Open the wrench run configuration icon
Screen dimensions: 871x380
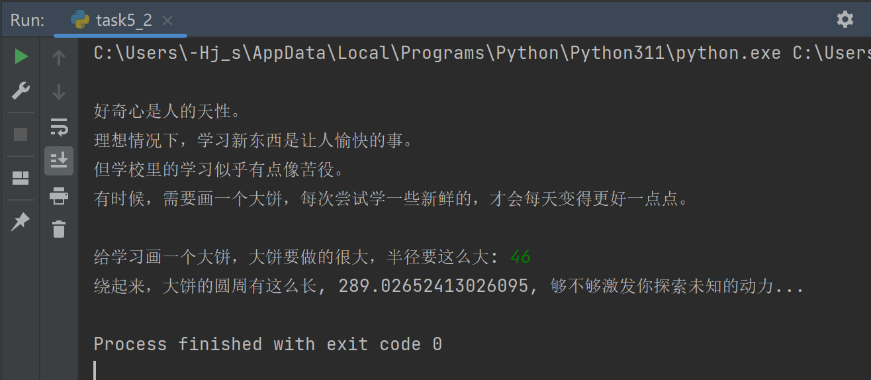pyautogui.click(x=21, y=91)
